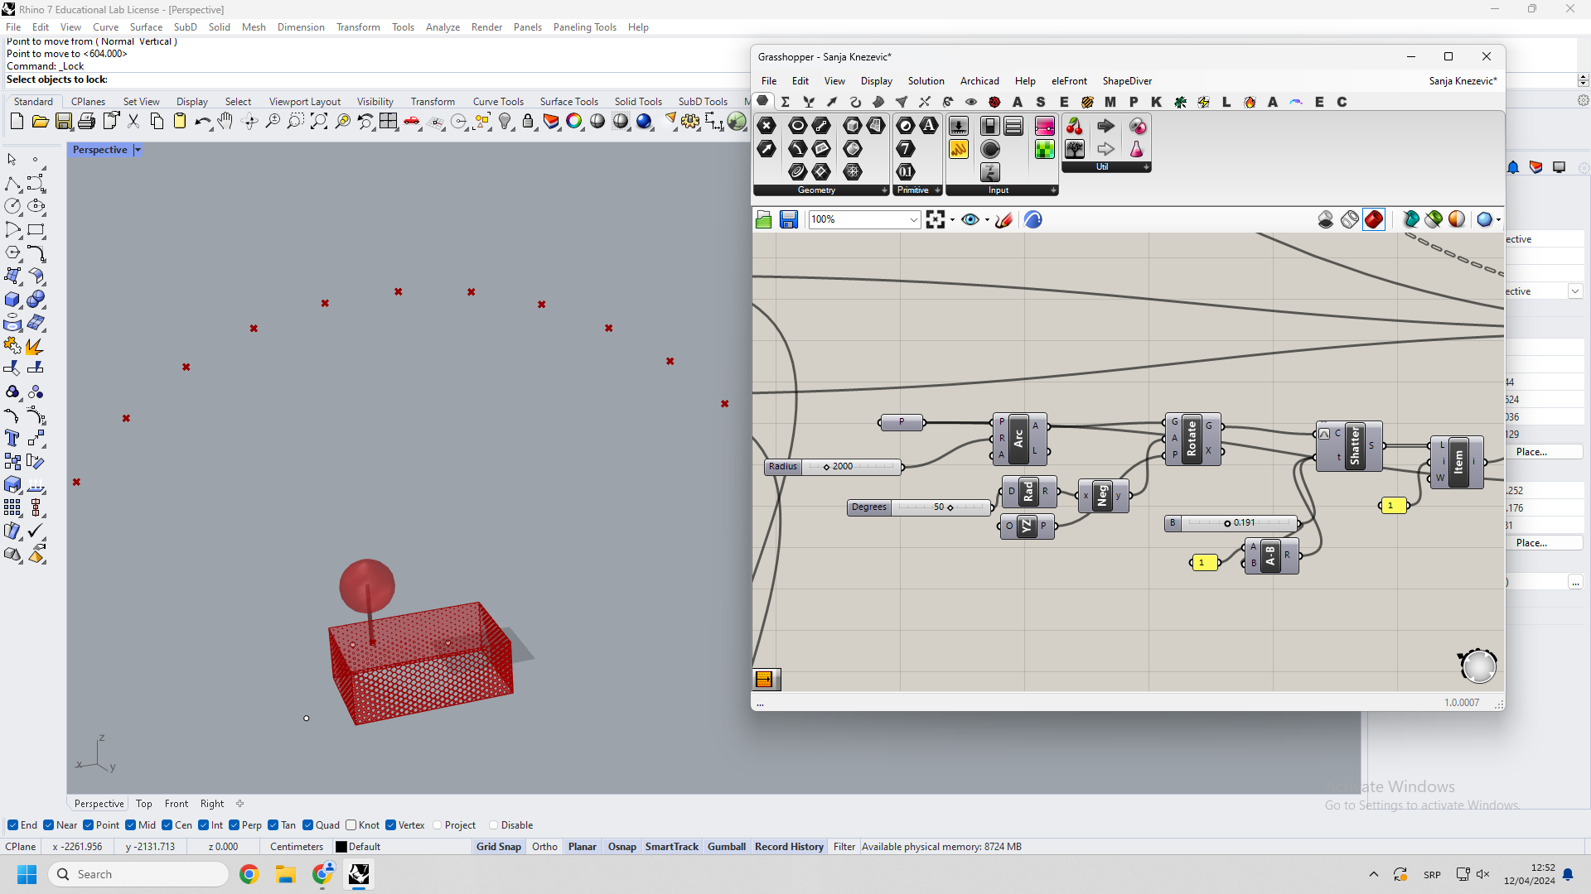Click the Radius slider grip set to 2000

[826, 468]
